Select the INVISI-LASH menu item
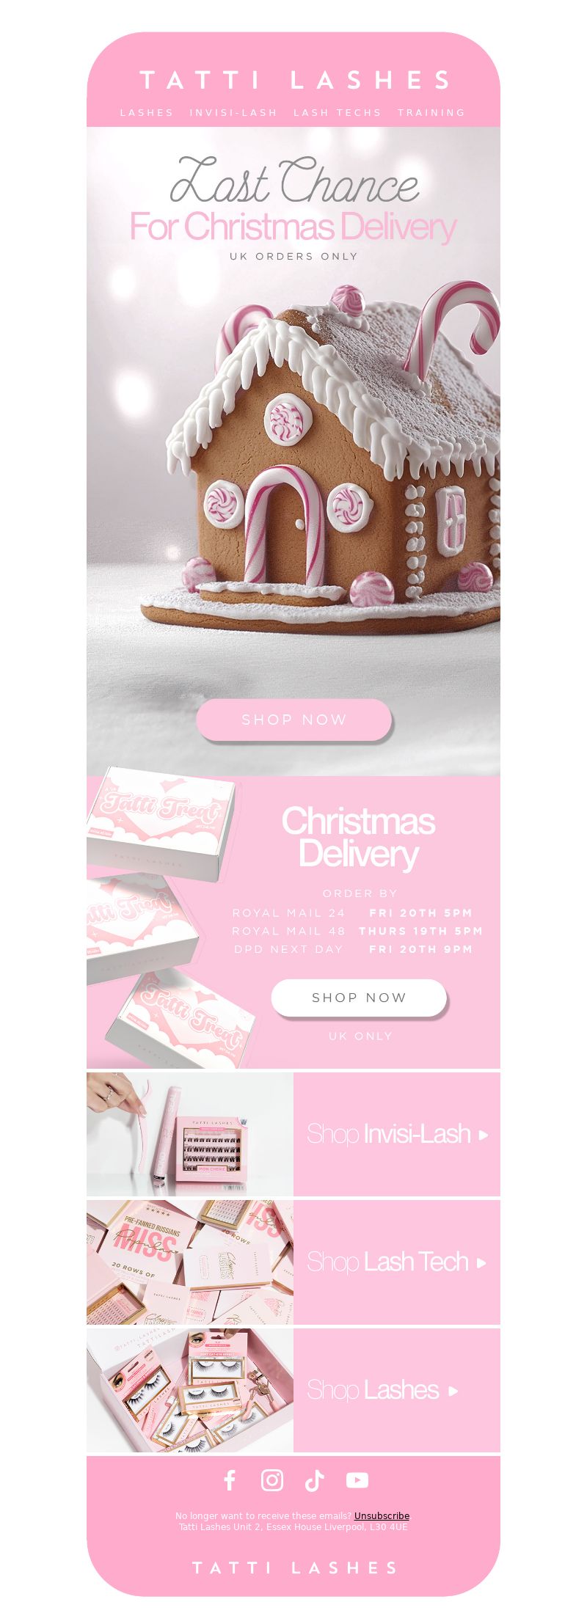Screen dimensions: 587x1613 click(x=233, y=112)
